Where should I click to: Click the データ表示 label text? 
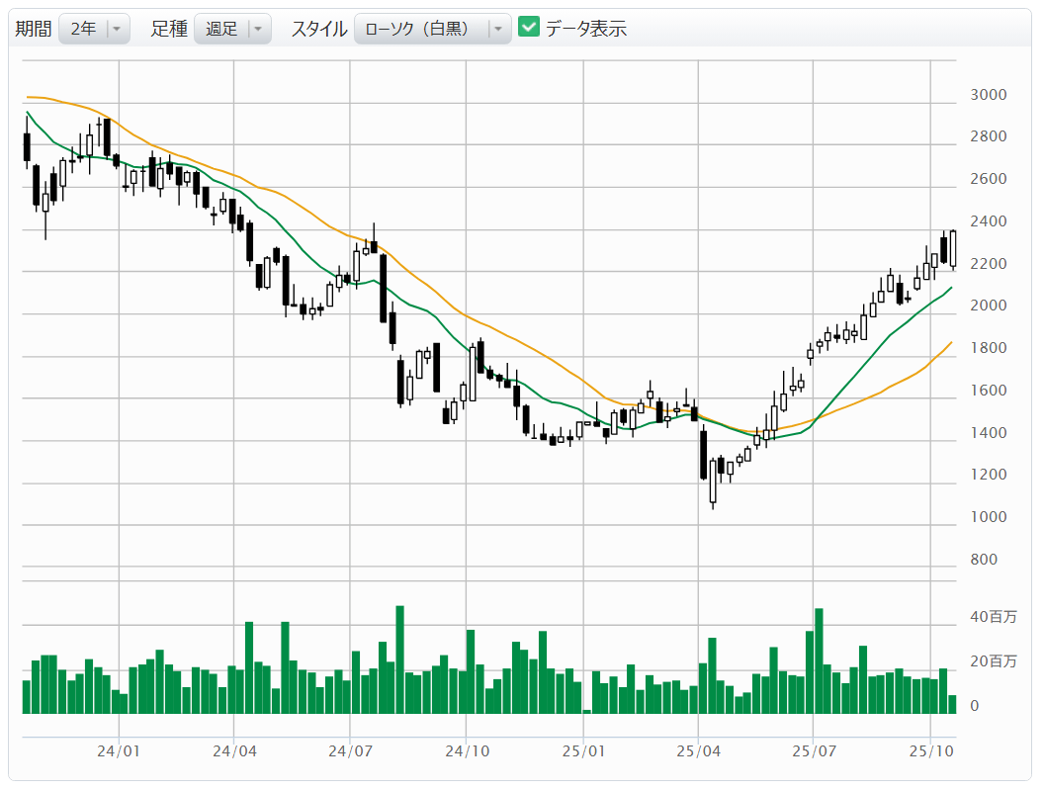pos(585,29)
